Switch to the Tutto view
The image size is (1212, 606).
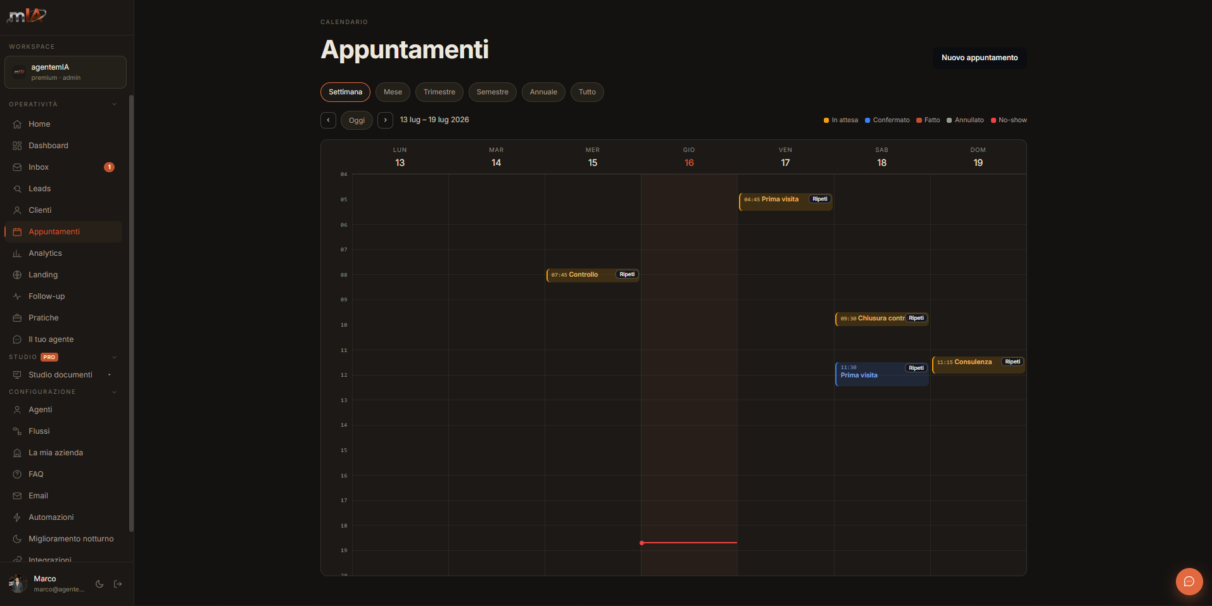[x=587, y=92]
